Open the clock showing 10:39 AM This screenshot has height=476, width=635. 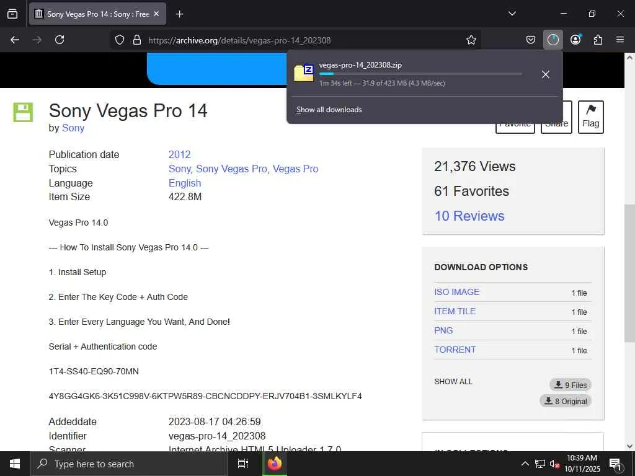click(x=582, y=464)
